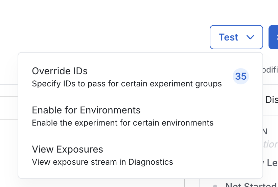Click the word 'Diagnostics' in View Exposures description
The height and width of the screenshot is (187, 278).
(x=151, y=162)
